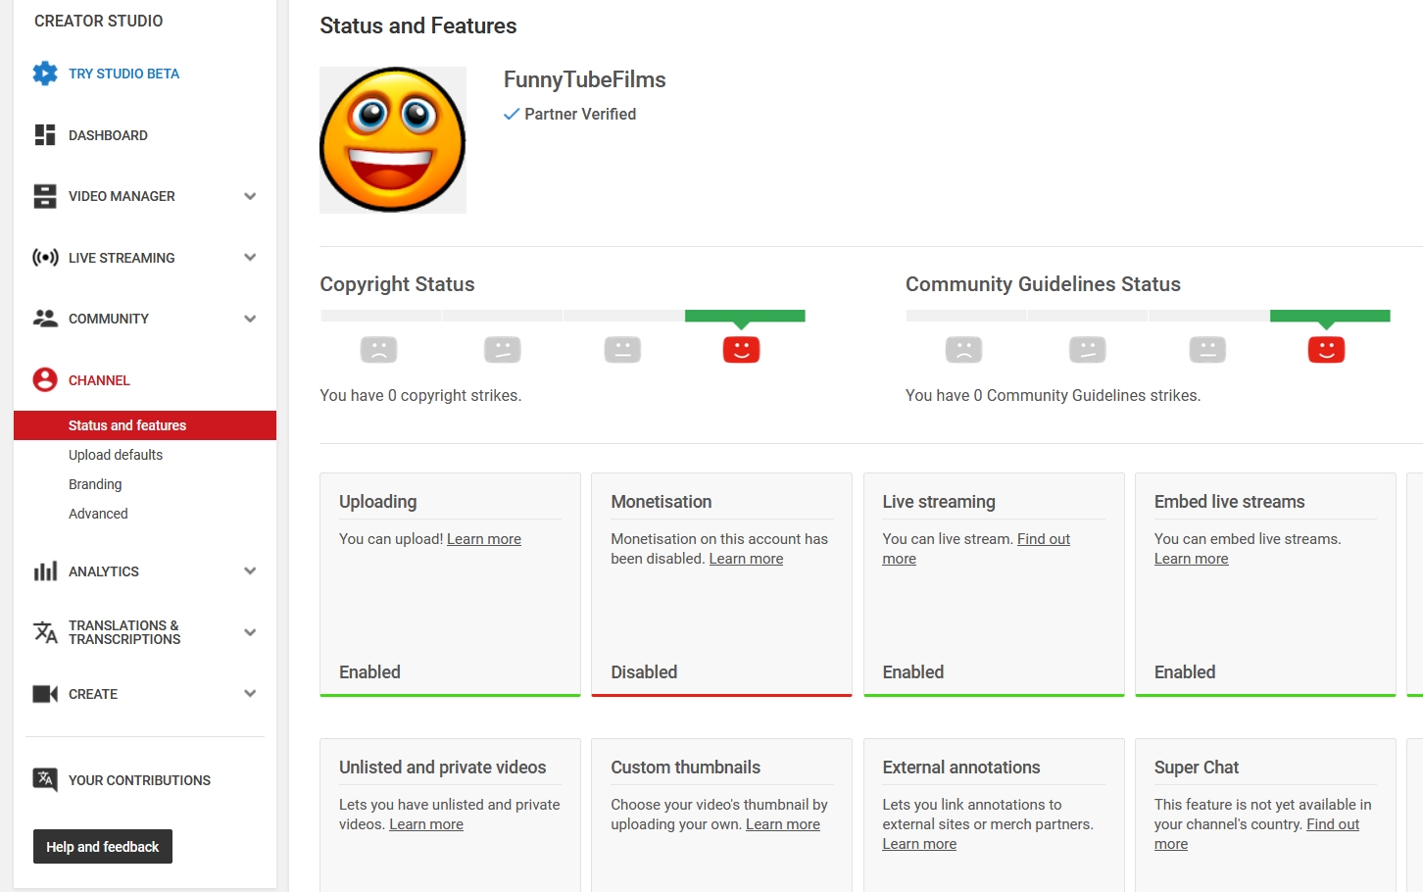
Task: Expand the Video Manager section
Action: (x=250, y=196)
